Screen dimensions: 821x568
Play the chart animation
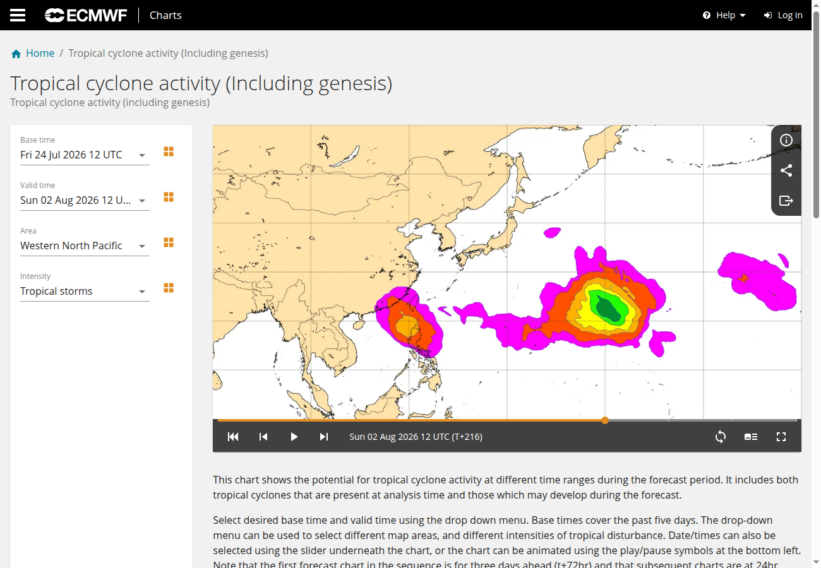[294, 437]
